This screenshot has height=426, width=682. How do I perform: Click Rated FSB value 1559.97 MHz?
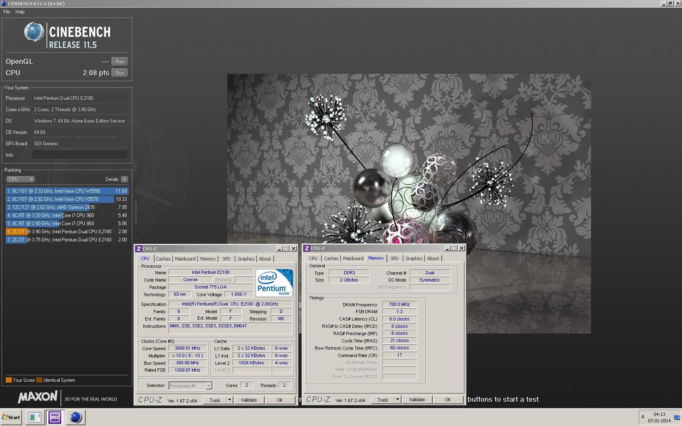point(188,370)
